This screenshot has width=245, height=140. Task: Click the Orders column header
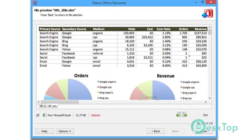click(x=183, y=29)
